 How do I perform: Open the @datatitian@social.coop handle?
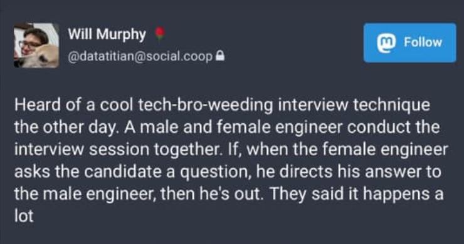140,56
